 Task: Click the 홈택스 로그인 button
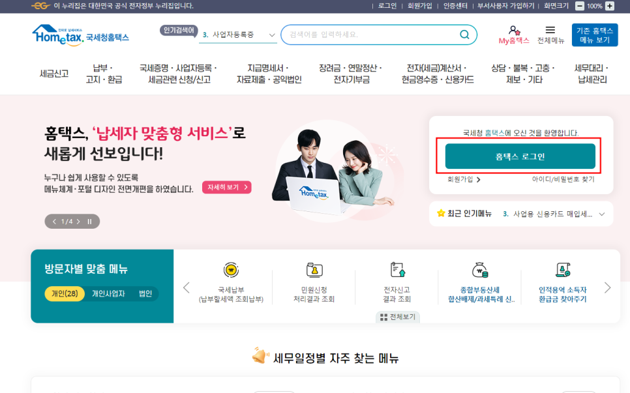point(520,156)
